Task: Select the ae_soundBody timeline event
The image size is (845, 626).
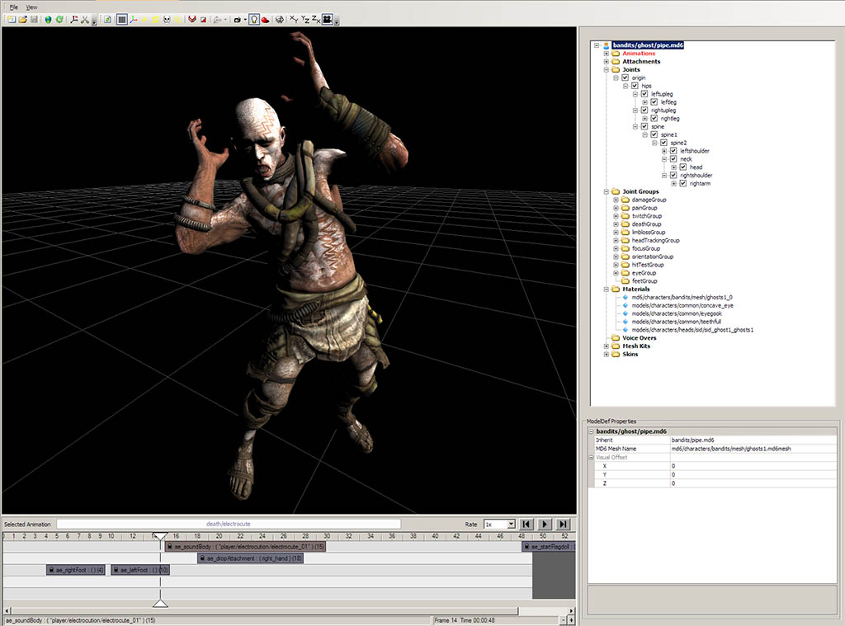Action: 245,546
